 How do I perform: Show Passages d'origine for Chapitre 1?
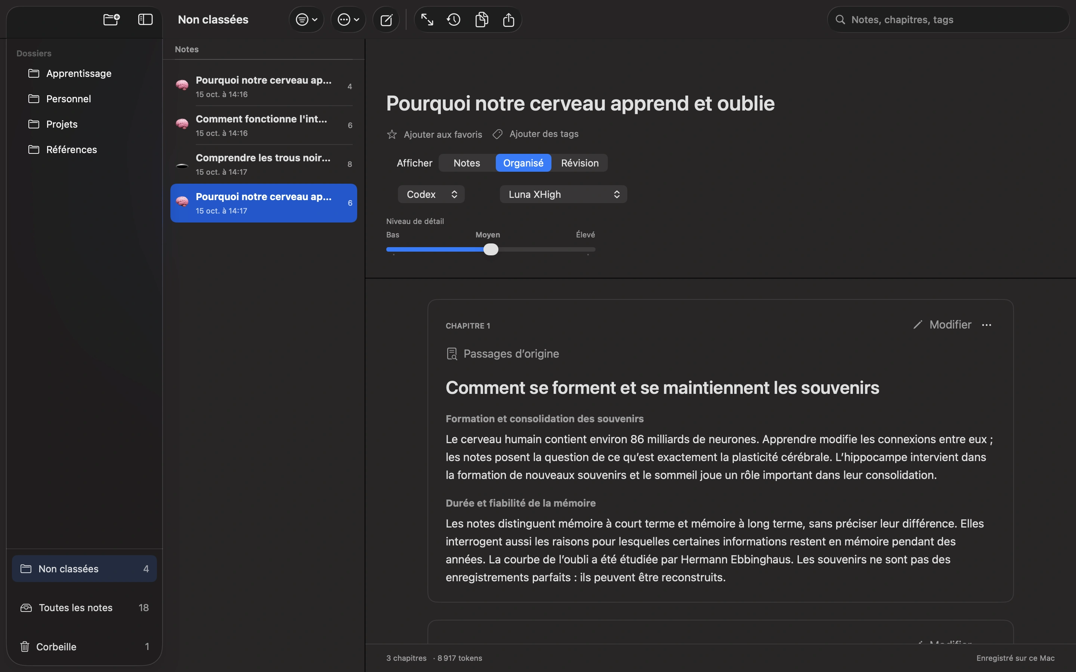[503, 354]
